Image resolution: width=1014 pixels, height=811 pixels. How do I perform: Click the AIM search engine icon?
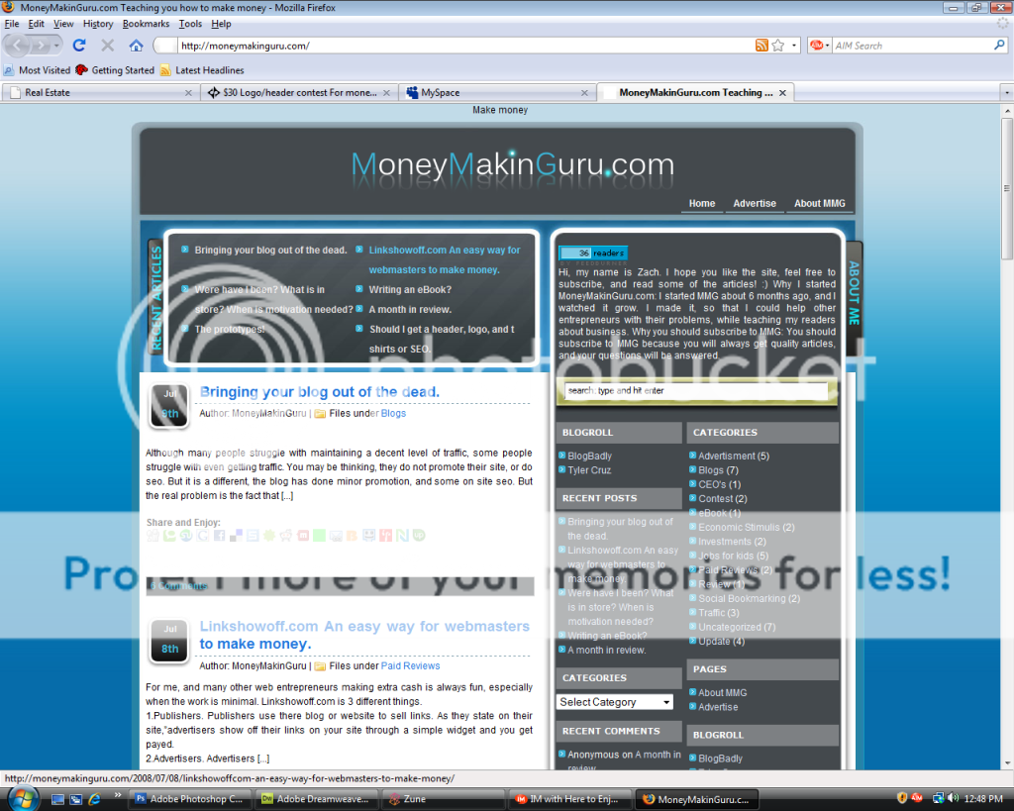coord(817,46)
